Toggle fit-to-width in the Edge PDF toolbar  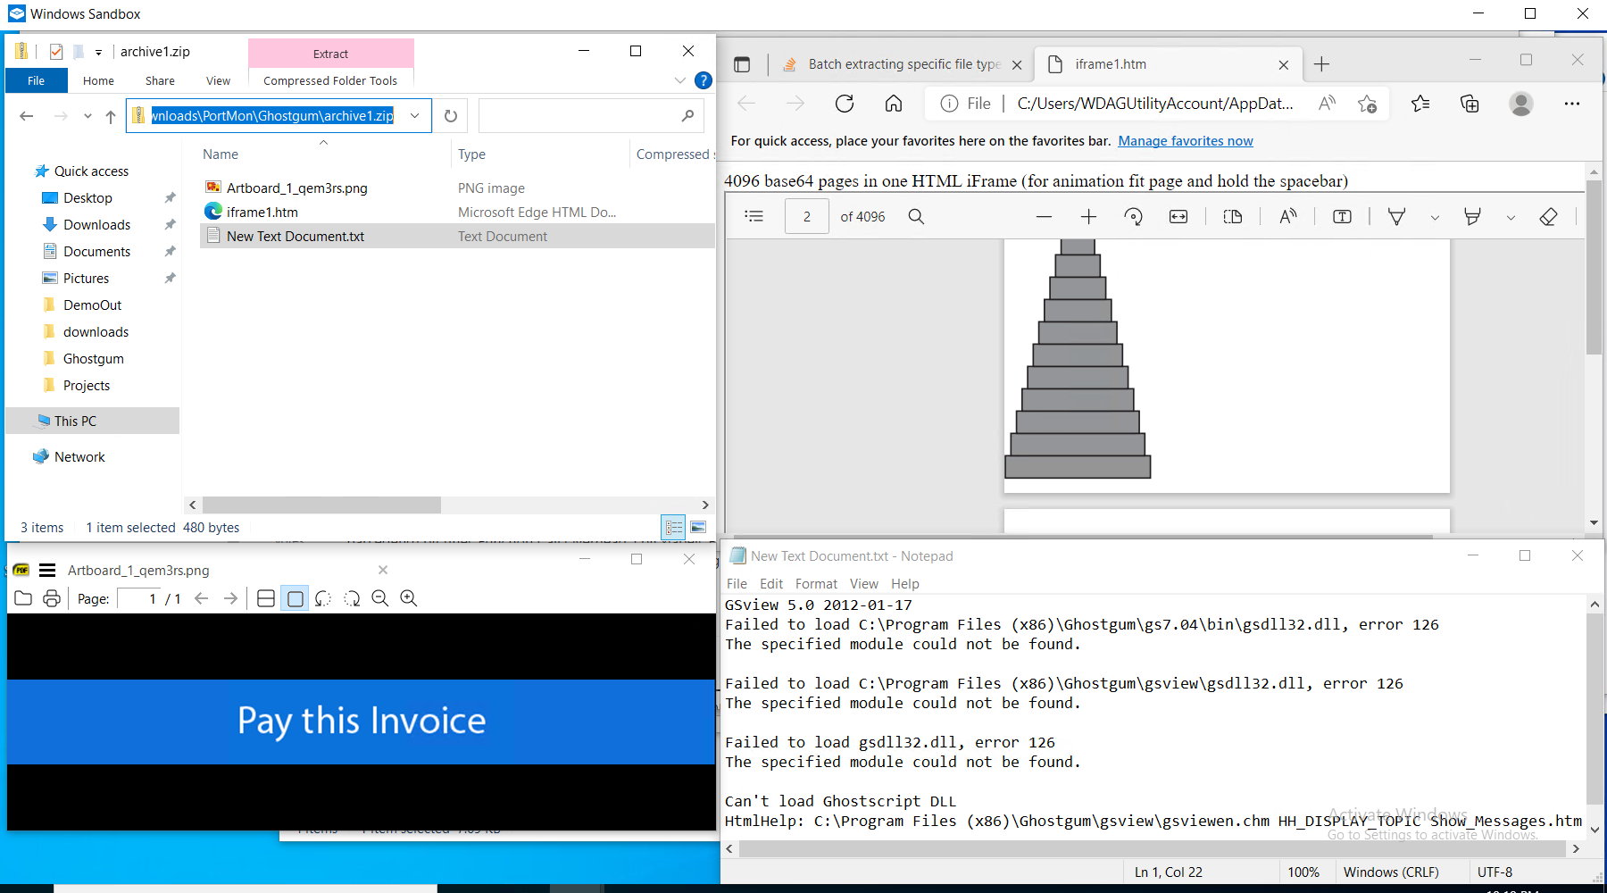tap(1178, 216)
